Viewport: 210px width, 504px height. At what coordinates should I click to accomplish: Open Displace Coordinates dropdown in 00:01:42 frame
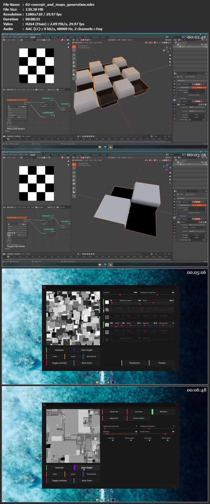197,107
